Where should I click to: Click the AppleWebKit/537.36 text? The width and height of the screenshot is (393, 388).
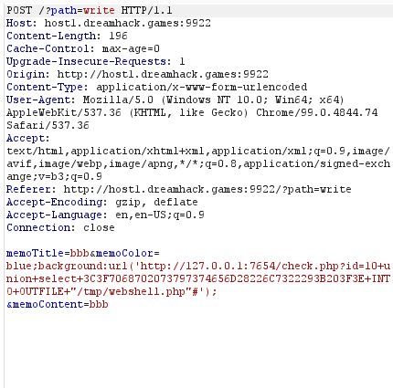(64, 113)
